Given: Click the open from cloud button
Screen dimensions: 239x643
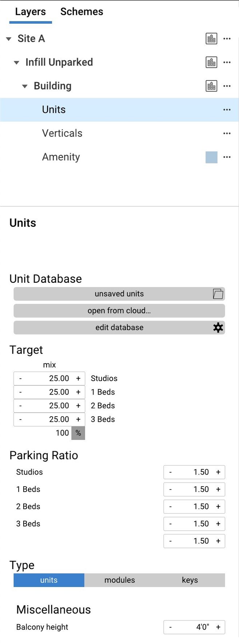Looking at the screenshot, I should [119, 311].
